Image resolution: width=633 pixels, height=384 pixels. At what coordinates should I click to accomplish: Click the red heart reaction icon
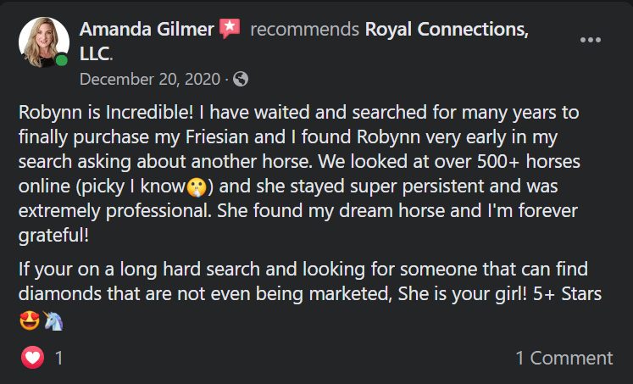[33, 358]
